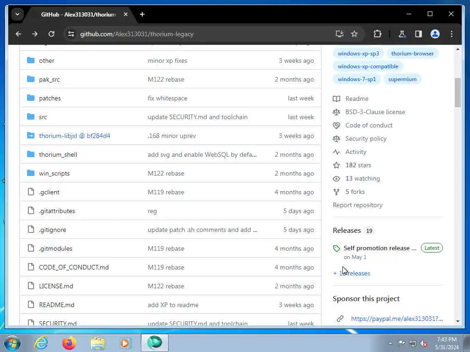Open the .gitattributes file
470x352 pixels.
coord(57,211)
